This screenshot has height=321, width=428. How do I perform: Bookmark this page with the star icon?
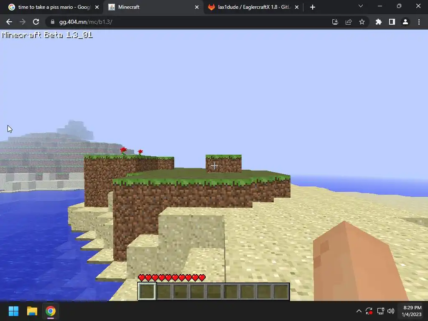pyautogui.click(x=362, y=22)
